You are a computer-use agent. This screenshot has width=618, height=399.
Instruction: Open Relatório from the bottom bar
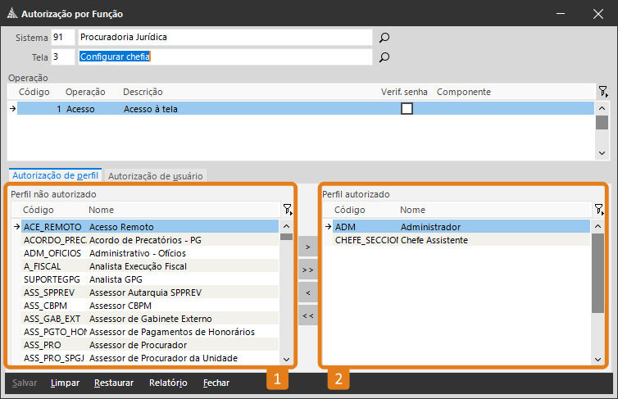(x=168, y=383)
